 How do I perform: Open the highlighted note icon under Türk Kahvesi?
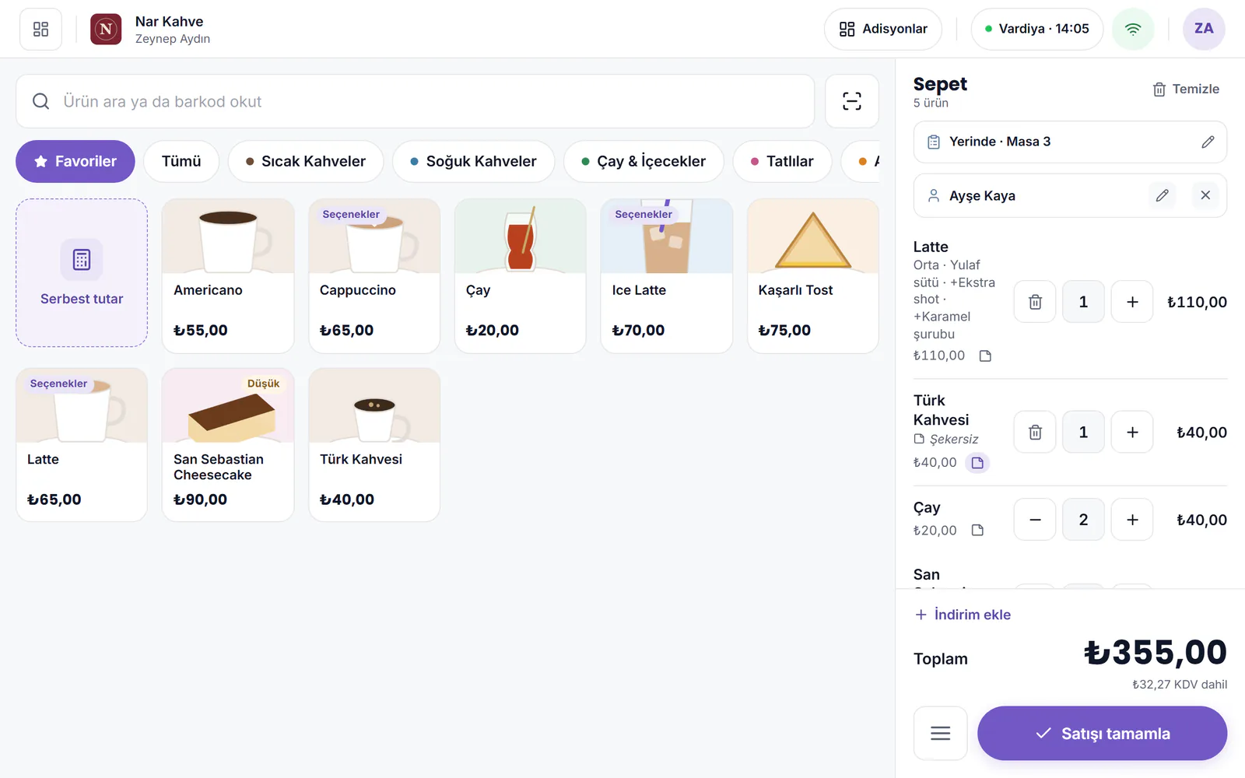pos(977,463)
